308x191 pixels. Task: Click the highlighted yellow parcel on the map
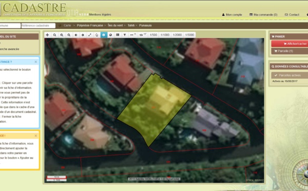click(x=154, y=110)
